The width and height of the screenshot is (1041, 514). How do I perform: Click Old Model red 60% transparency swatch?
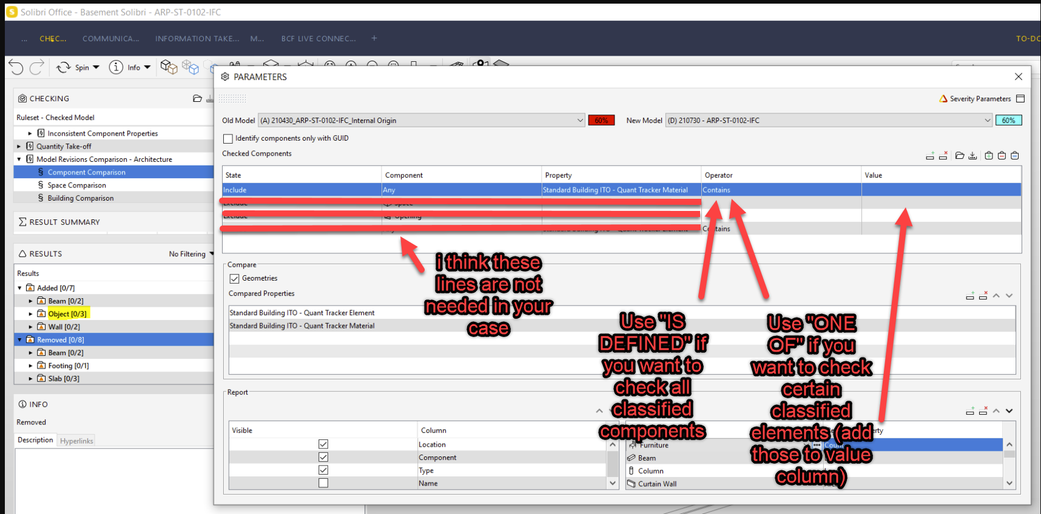tap(602, 121)
